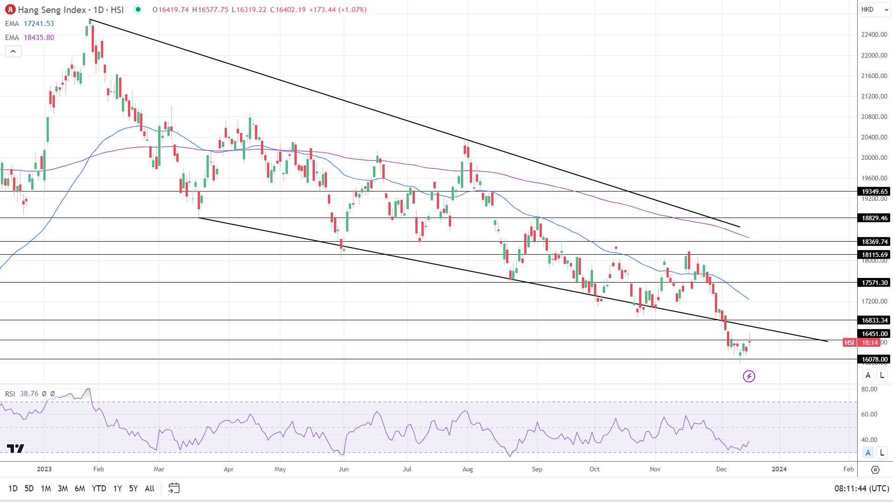Click the 18115.69 price level label
893x502 pixels.
[874, 255]
